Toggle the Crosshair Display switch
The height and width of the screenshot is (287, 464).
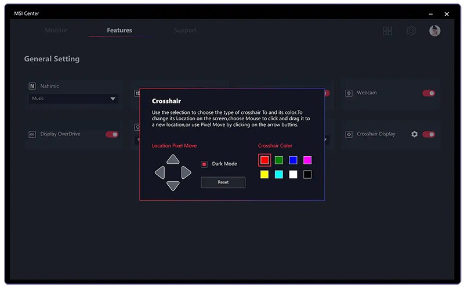[429, 134]
